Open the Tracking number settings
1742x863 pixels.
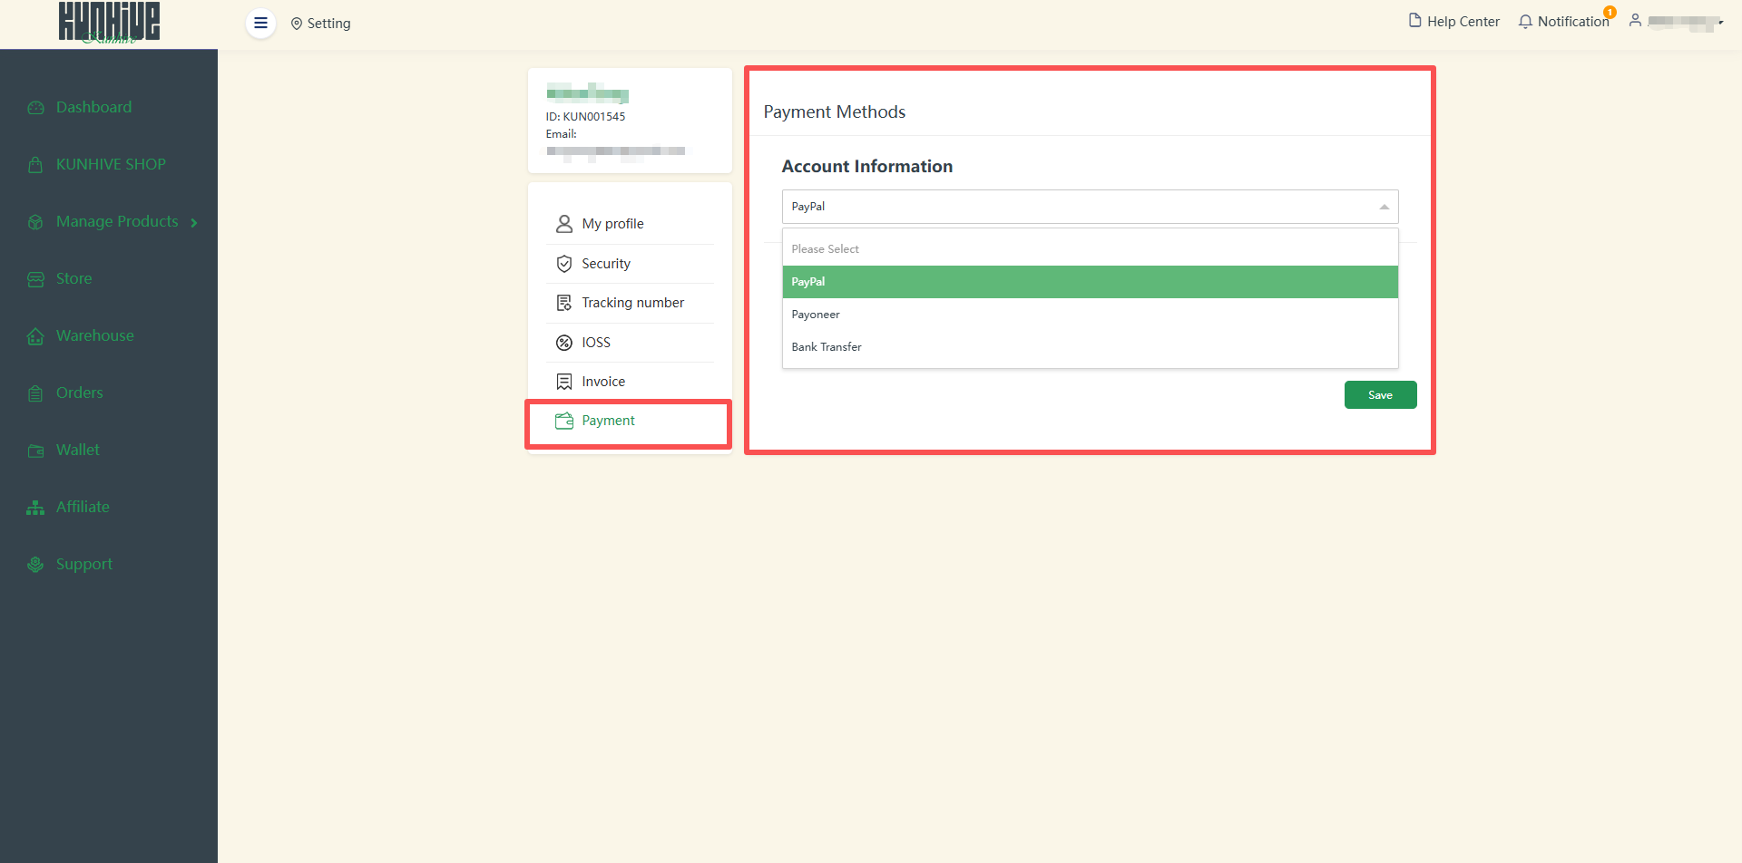(632, 303)
